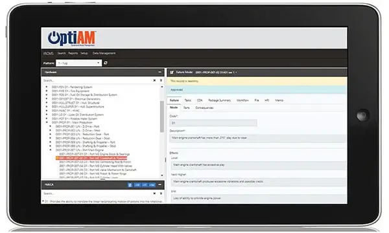Refresh the platform with the reload icon
This screenshot has height=233, width=389.
pyautogui.click(x=106, y=63)
